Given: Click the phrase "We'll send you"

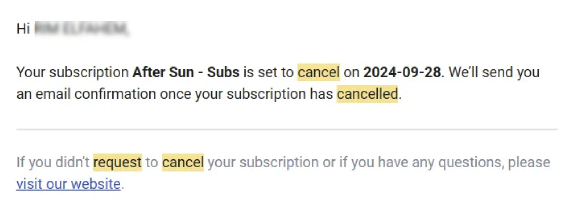Looking at the screenshot, I should click(x=494, y=72).
